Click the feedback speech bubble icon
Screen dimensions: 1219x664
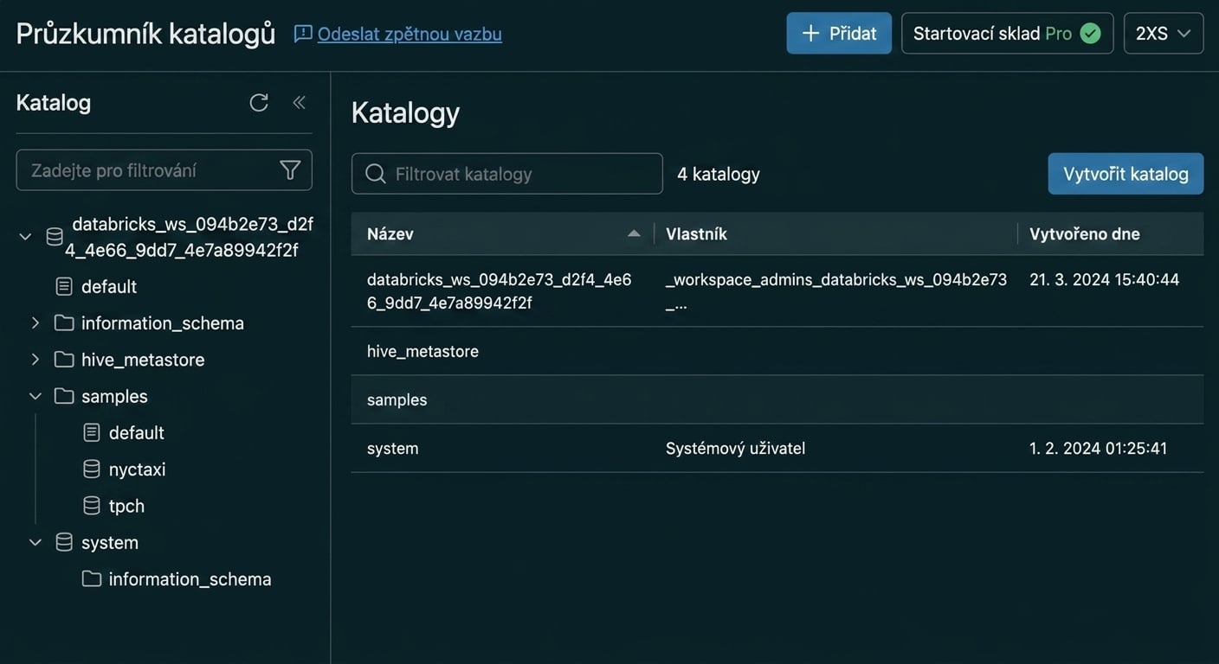pyautogui.click(x=303, y=34)
